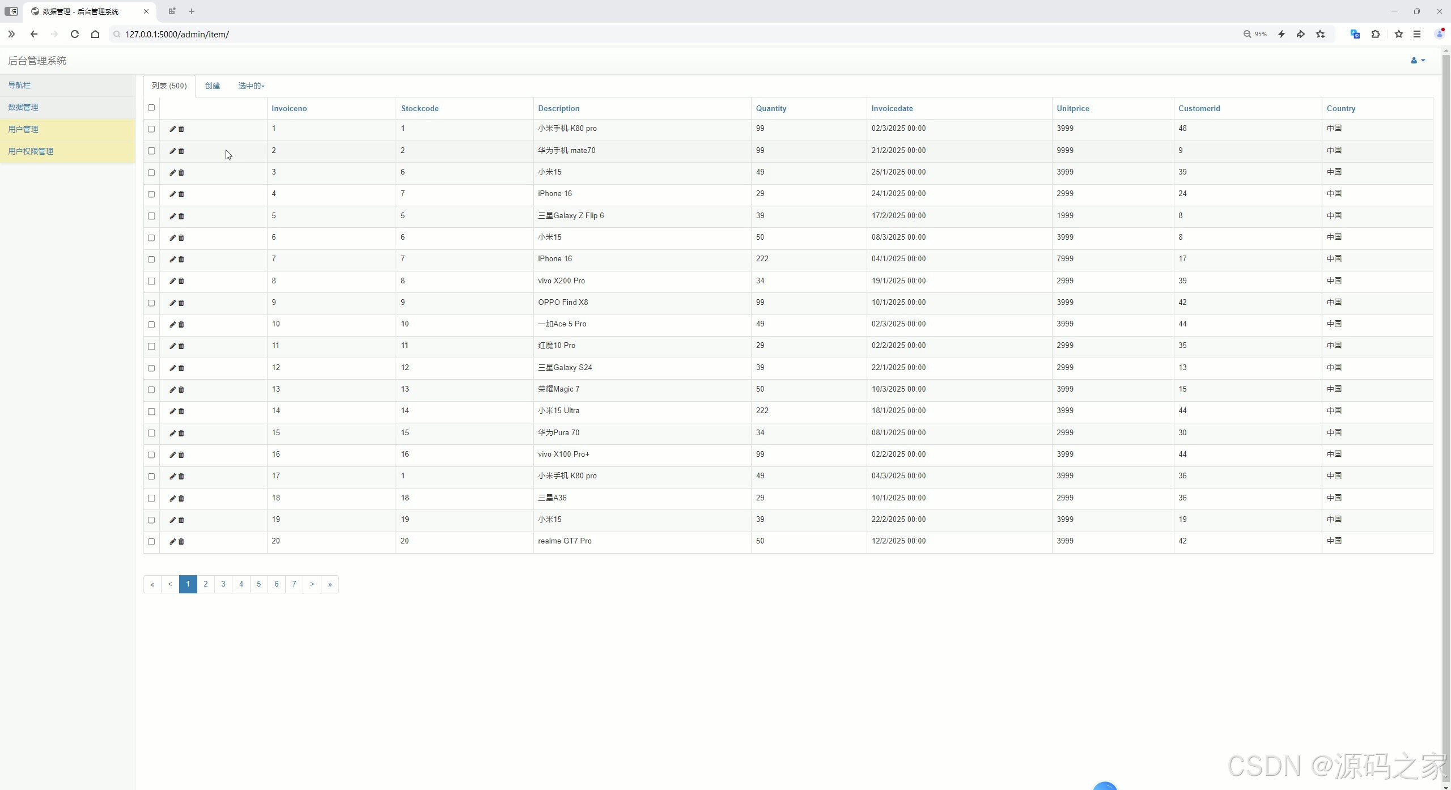This screenshot has height=790, width=1451.
Task: Go to page 3 in pagination
Action: [x=223, y=584]
